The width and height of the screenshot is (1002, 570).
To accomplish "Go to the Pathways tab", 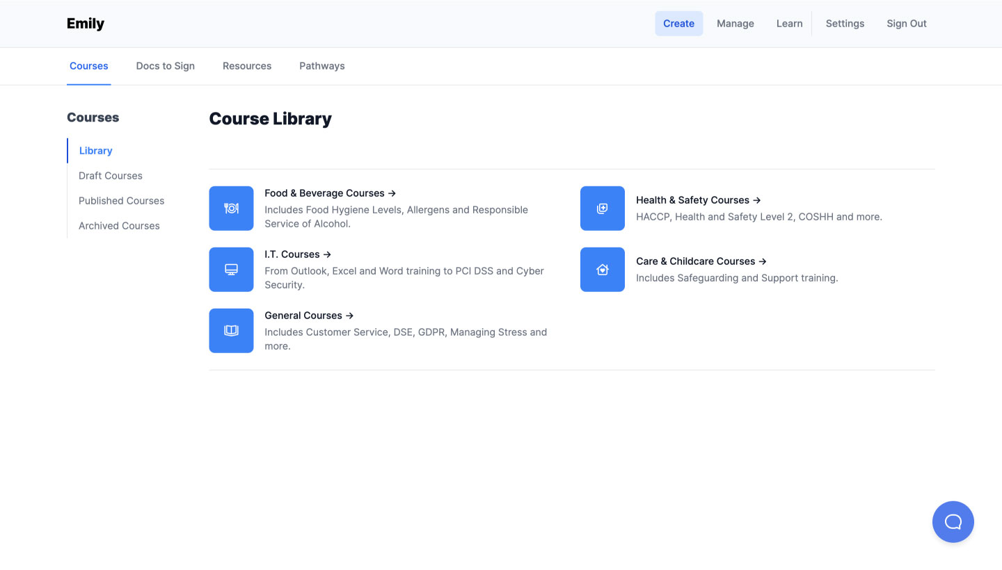I will [321, 66].
